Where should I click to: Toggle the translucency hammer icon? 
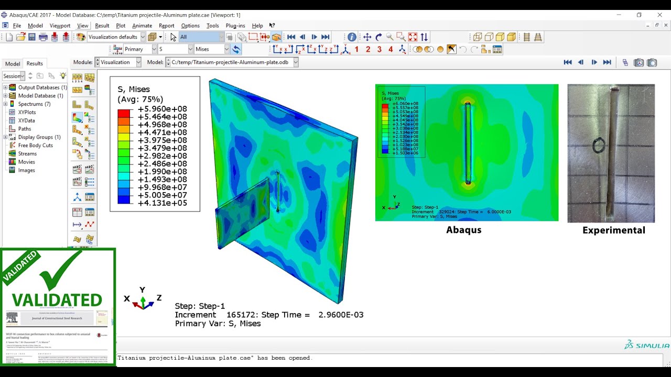(451, 49)
